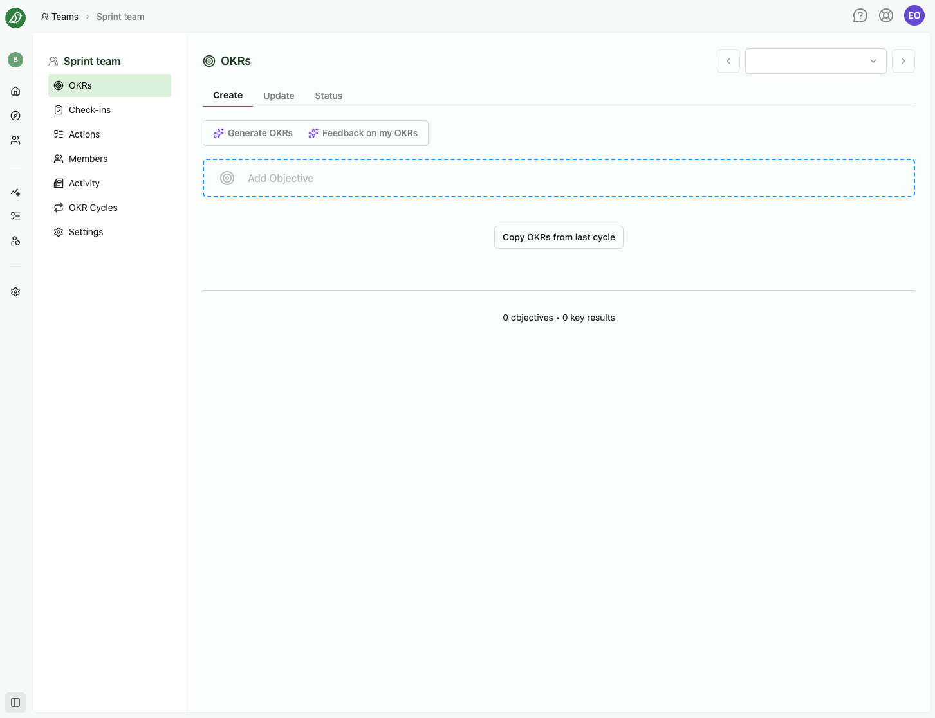Open Members in the sidebar
The width and height of the screenshot is (935, 718).
coord(109,159)
